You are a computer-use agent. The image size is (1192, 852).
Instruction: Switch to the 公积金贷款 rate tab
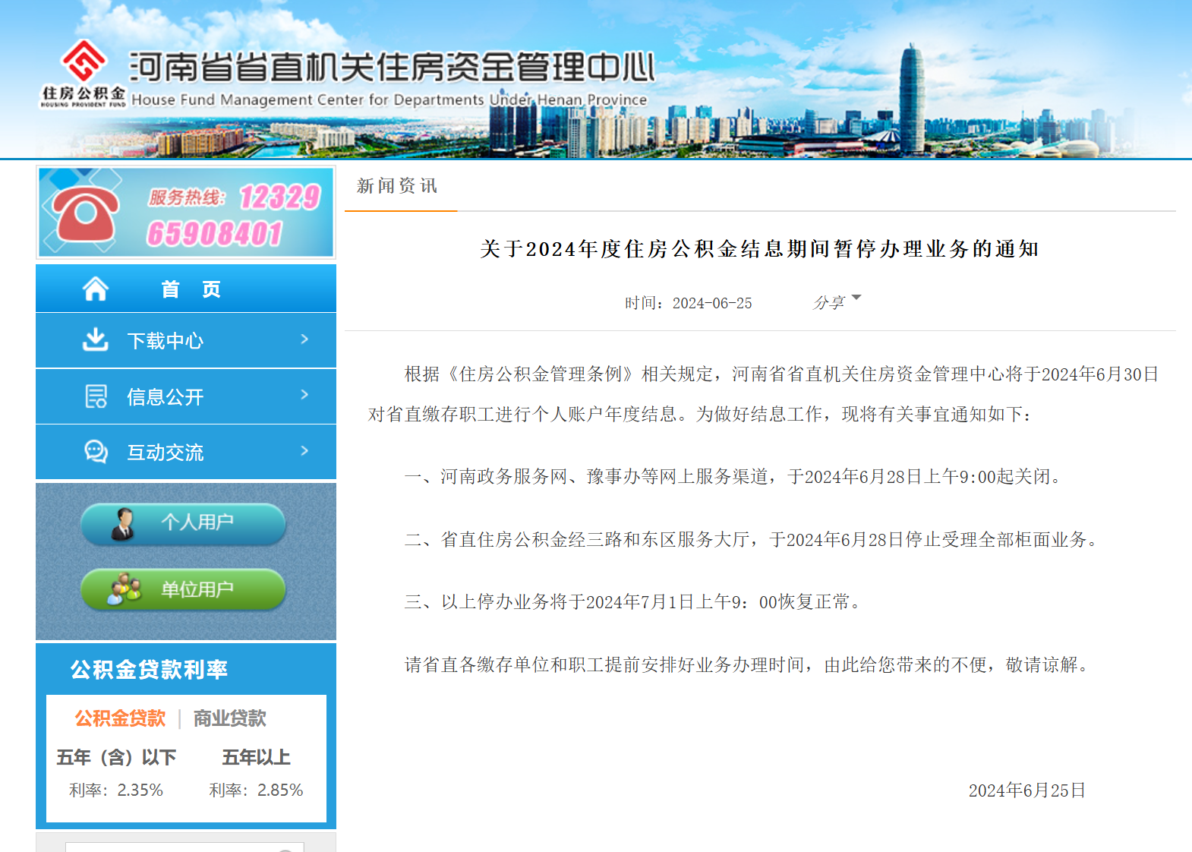(120, 718)
